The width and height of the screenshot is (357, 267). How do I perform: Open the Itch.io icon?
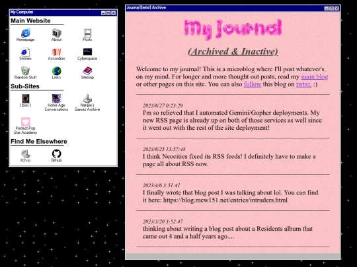[x=26, y=154]
